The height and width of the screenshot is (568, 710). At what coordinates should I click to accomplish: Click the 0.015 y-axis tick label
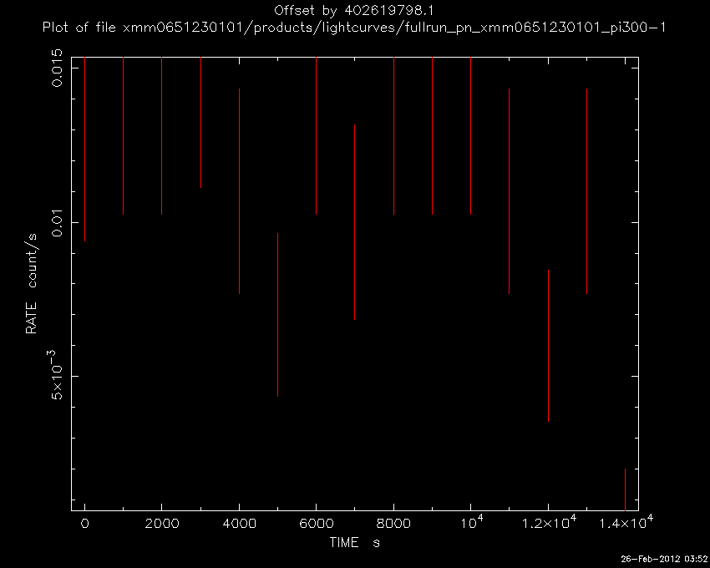[57, 68]
